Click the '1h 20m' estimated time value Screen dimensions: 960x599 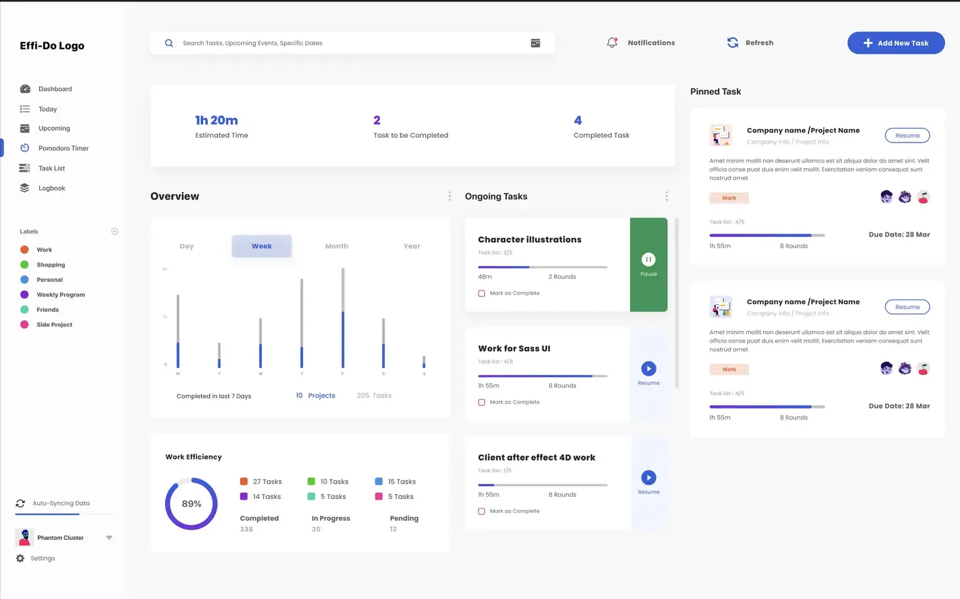click(217, 120)
